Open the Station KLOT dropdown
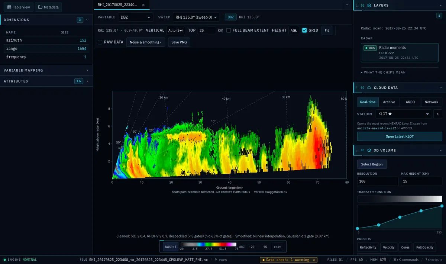Image resolution: width=446 pixels, height=264 pixels. click(x=404, y=114)
